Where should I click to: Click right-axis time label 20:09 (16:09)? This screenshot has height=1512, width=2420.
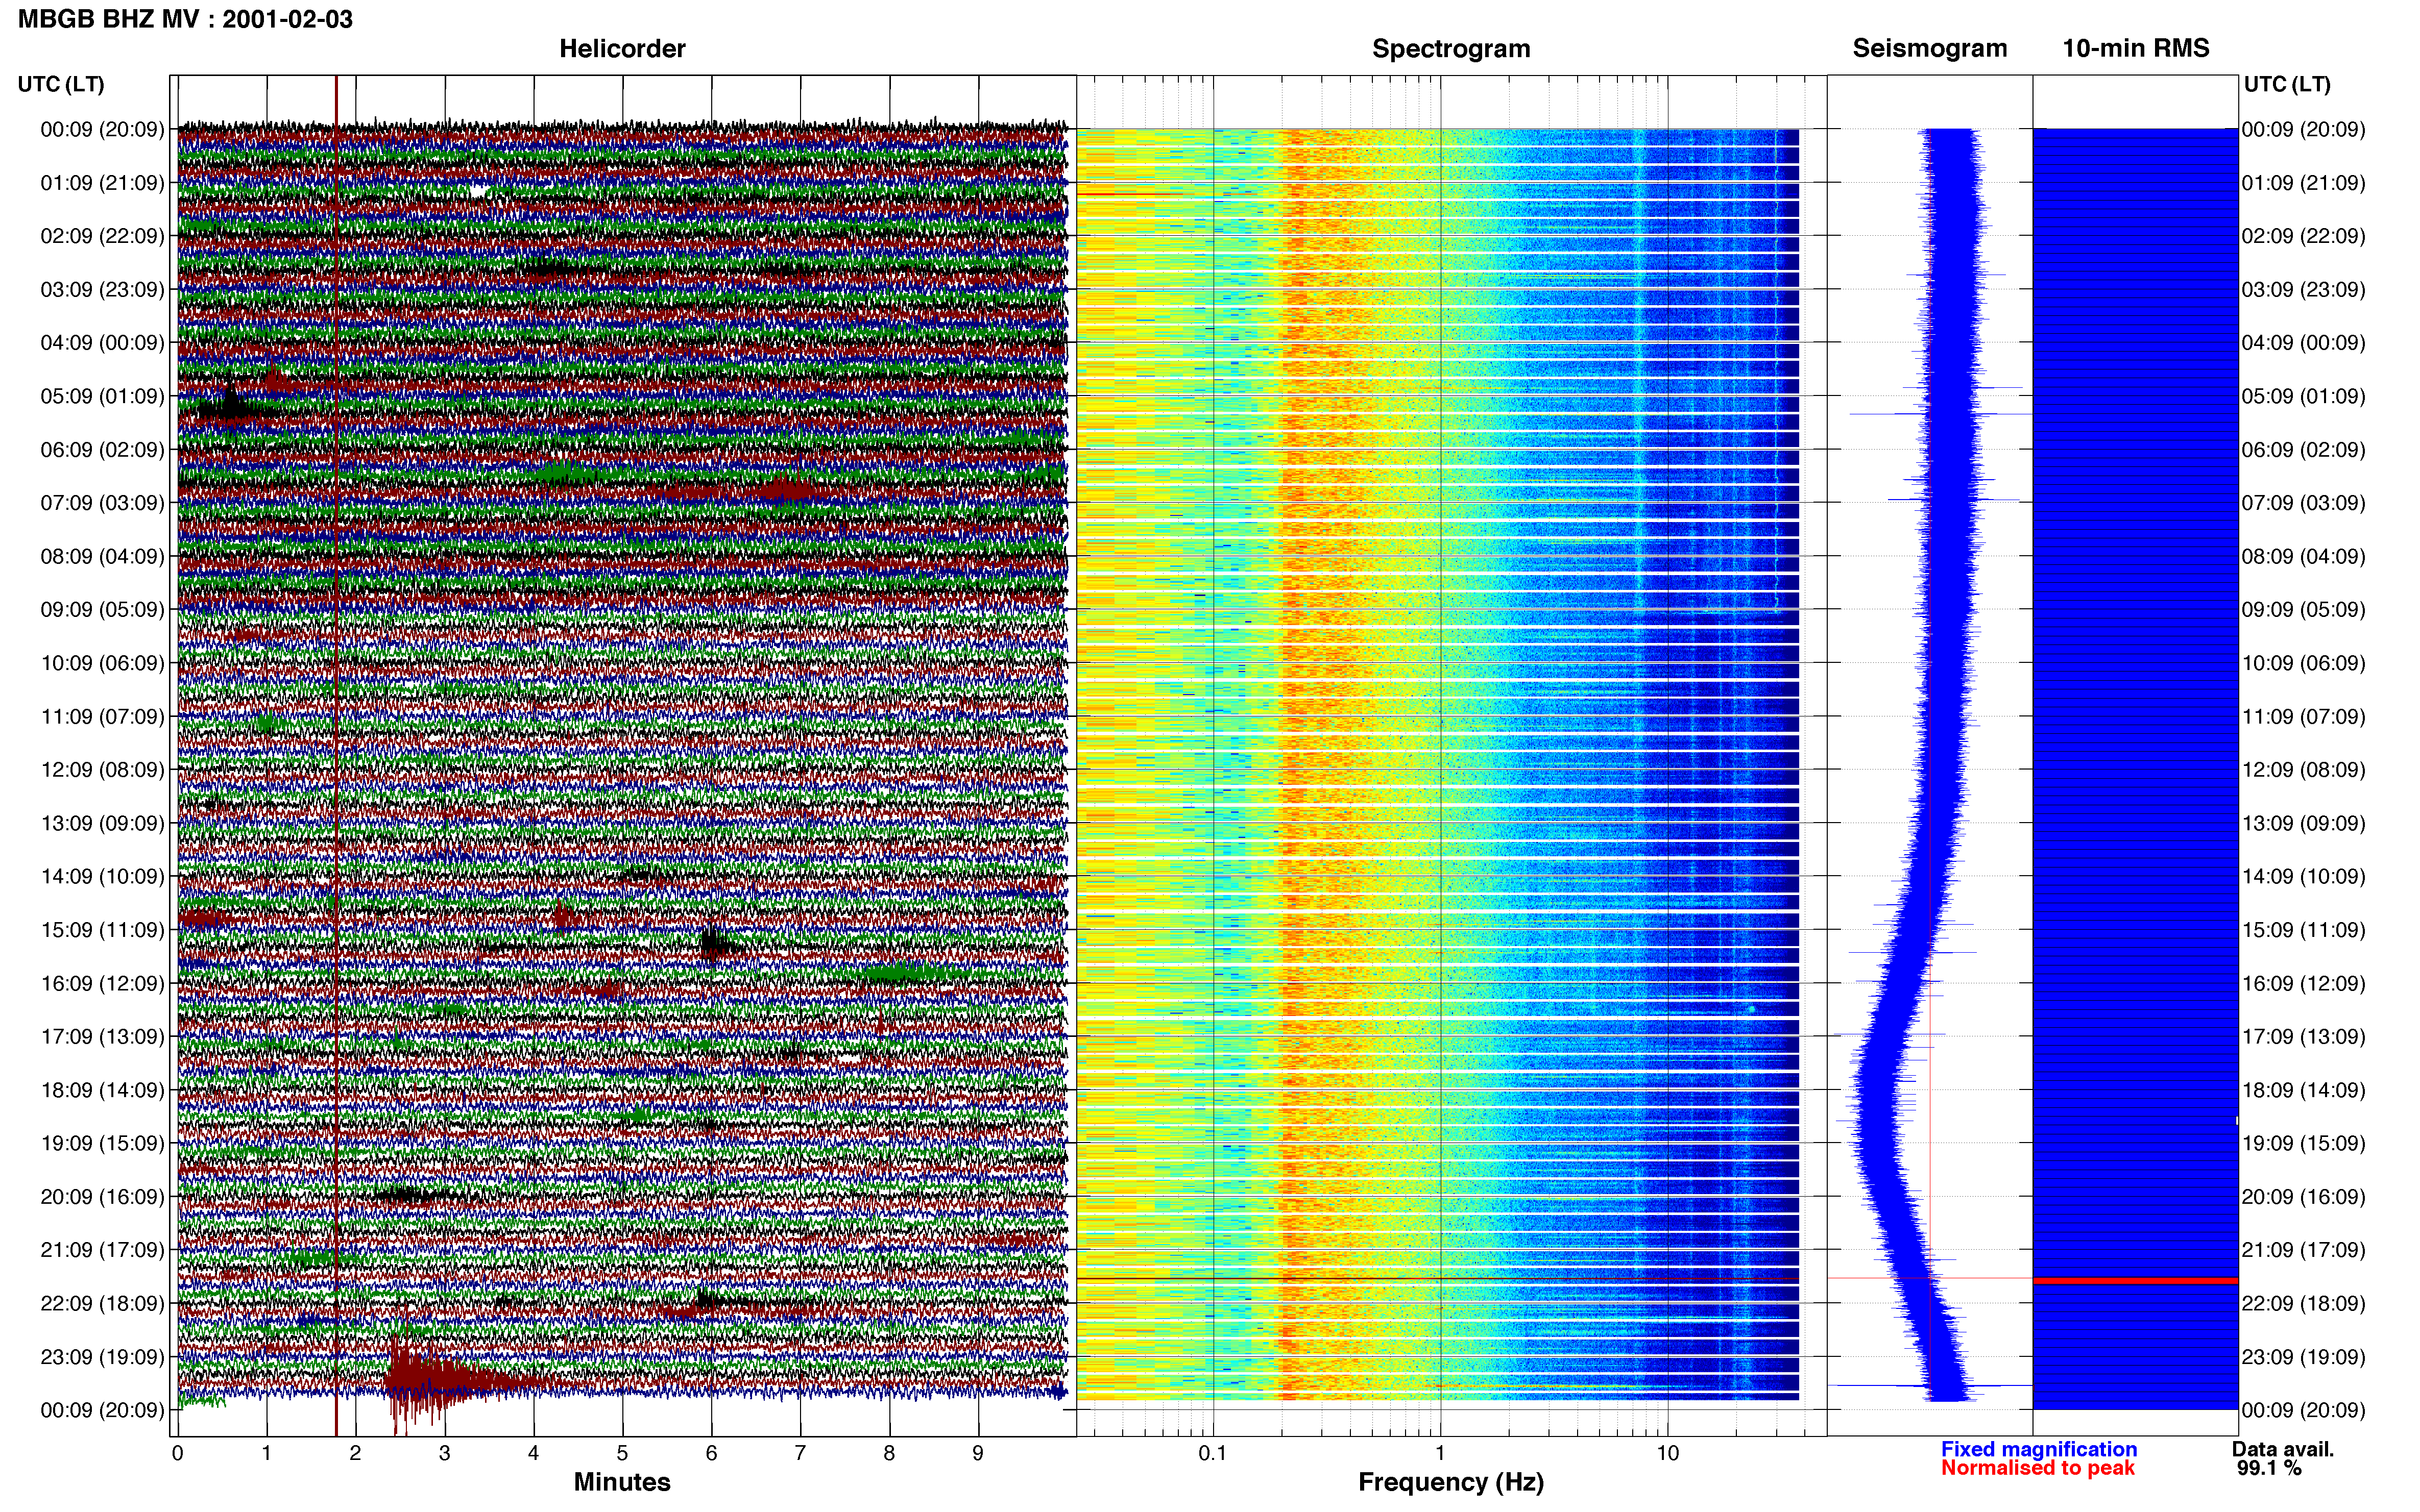(x=2304, y=1196)
